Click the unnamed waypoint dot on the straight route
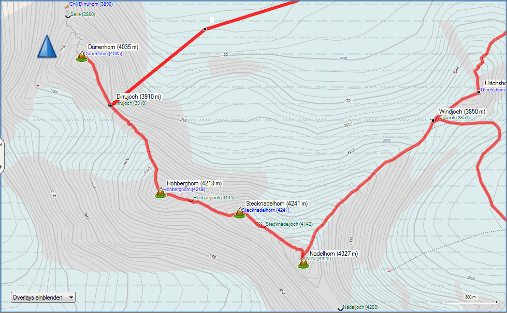The image size is (507, 313). point(205,29)
